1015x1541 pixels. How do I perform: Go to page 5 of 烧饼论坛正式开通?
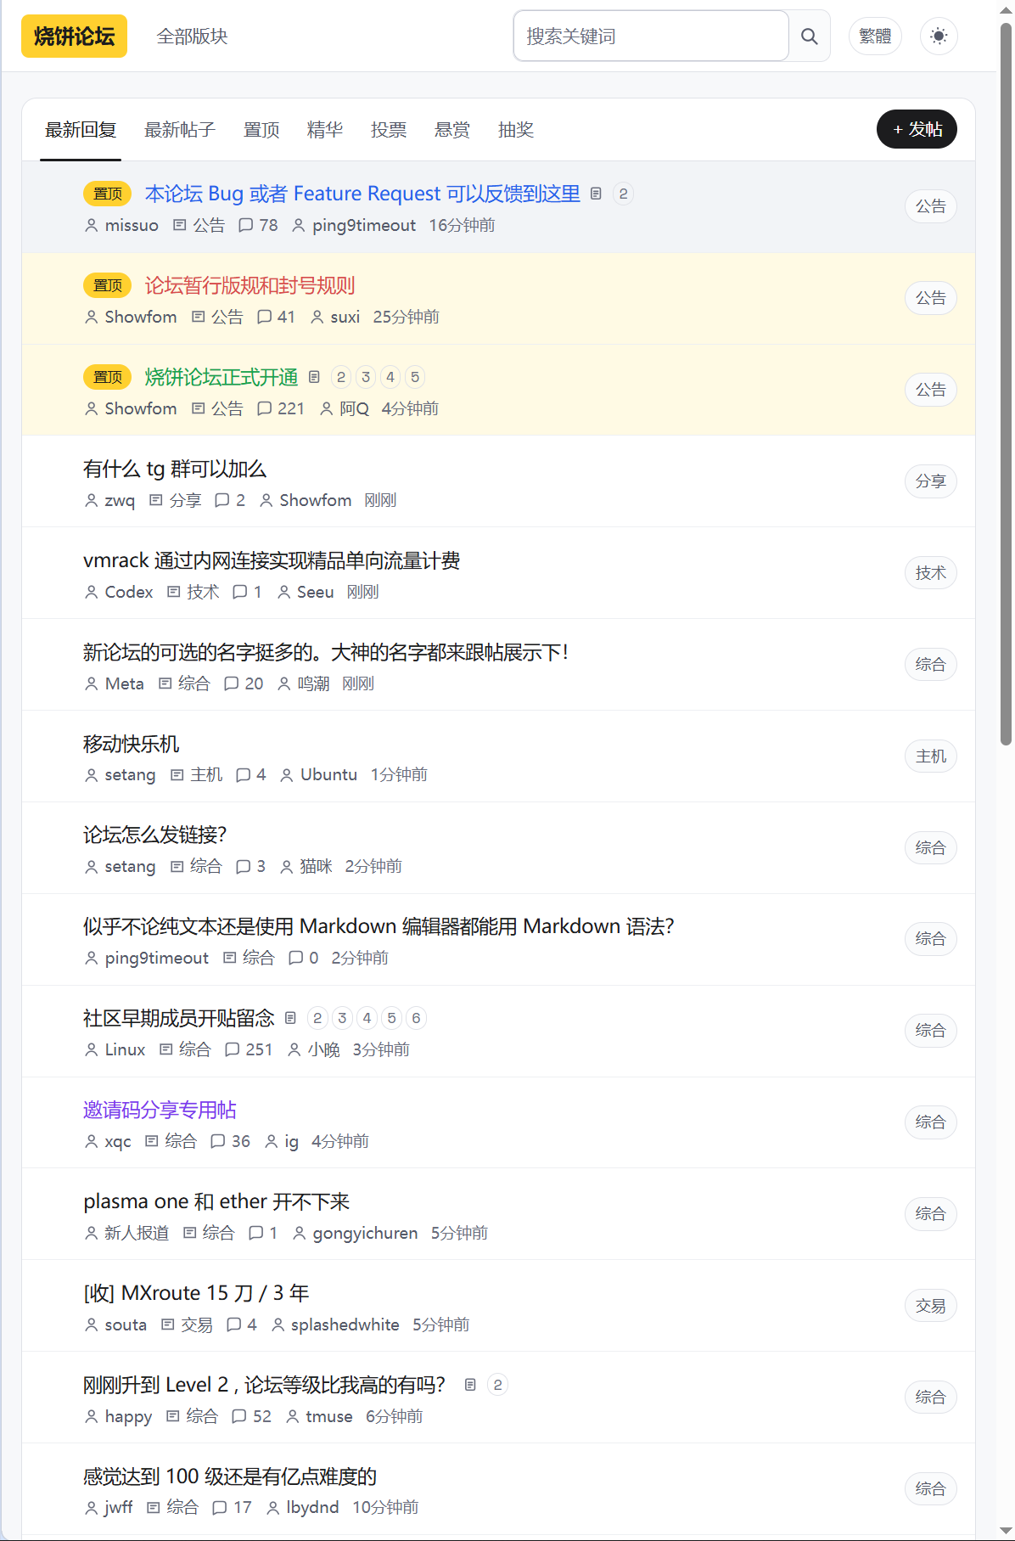click(x=415, y=377)
